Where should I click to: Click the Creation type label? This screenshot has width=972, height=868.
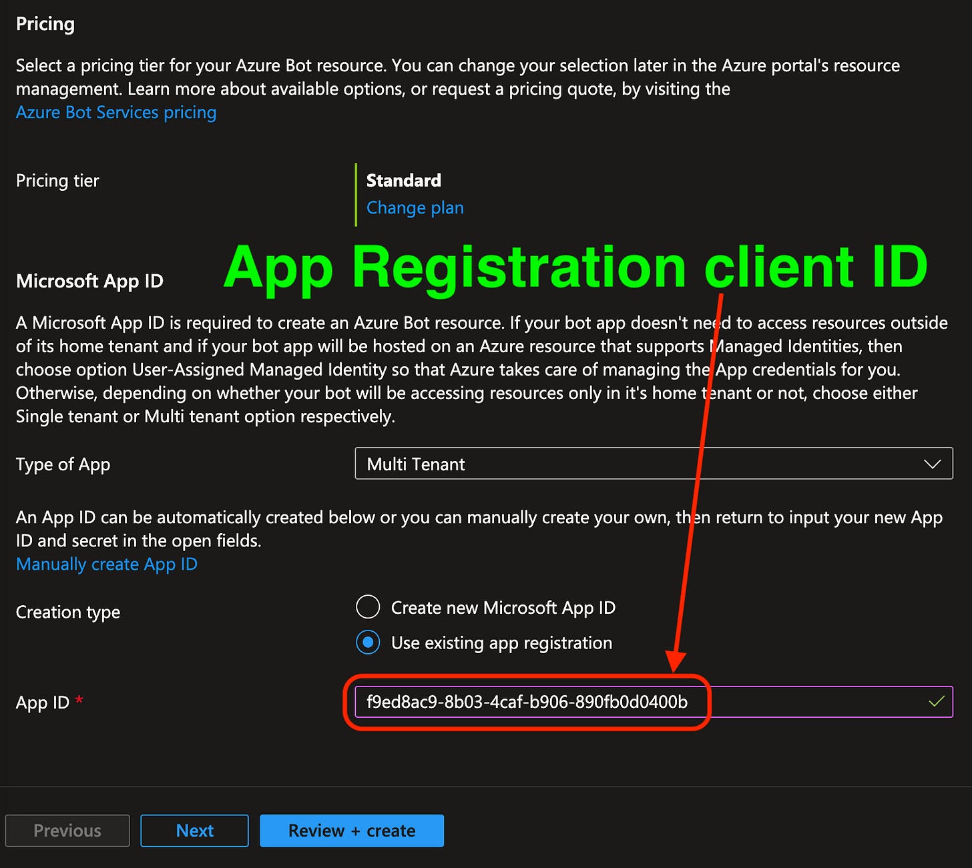pos(68,612)
